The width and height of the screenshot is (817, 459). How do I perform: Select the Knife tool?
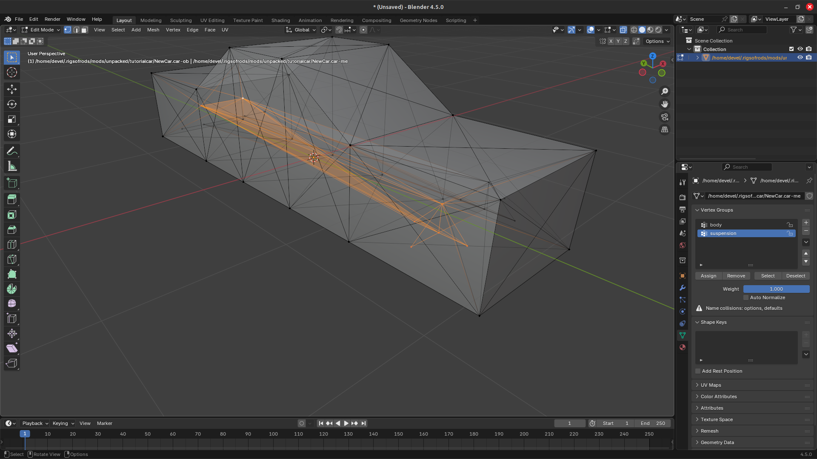click(x=12, y=259)
